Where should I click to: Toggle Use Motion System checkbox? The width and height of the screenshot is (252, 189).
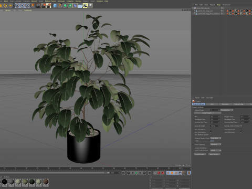(x=211, y=135)
